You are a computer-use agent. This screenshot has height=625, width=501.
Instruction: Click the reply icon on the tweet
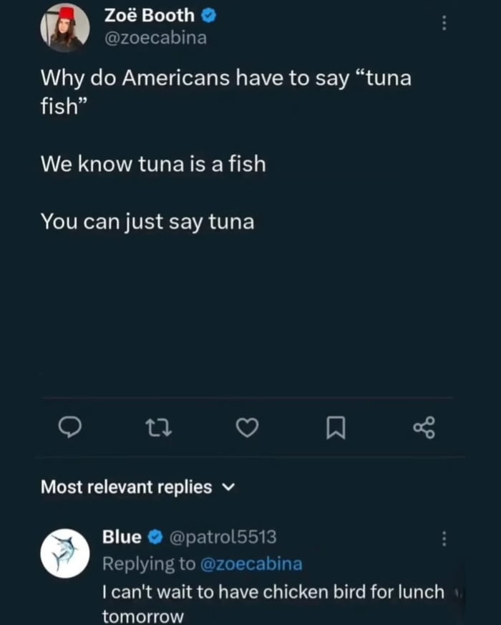(69, 428)
